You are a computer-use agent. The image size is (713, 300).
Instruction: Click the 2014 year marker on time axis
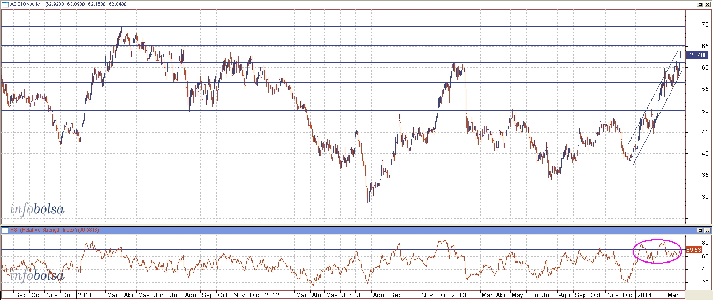[x=644, y=295]
